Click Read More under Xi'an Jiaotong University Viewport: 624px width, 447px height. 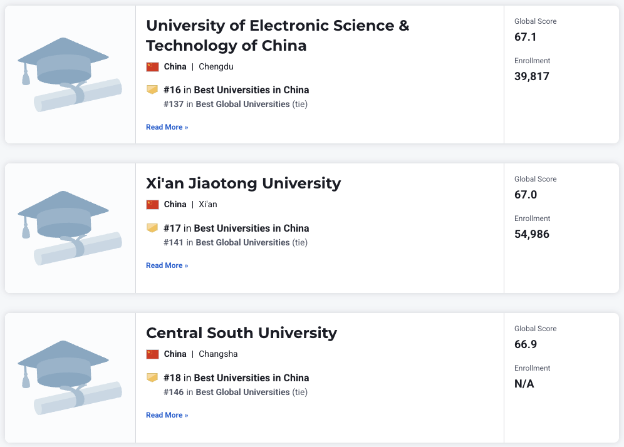pyautogui.click(x=167, y=265)
